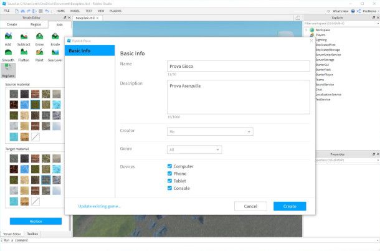The image size is (380, 251).
Task: Select the Paint terrain tool
Action: (39, 55)
